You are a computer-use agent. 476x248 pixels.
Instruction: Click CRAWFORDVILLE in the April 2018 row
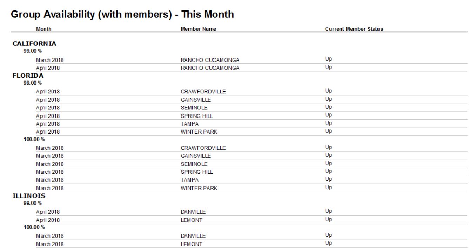point(203,92)
